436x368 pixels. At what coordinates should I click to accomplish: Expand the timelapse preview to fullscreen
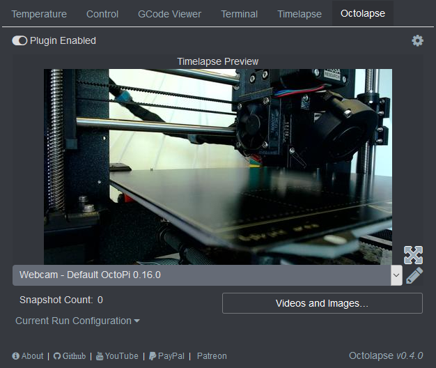point(413,255)
